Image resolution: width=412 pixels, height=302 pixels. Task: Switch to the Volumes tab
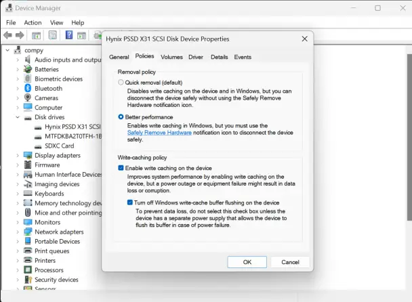(171, 57)
